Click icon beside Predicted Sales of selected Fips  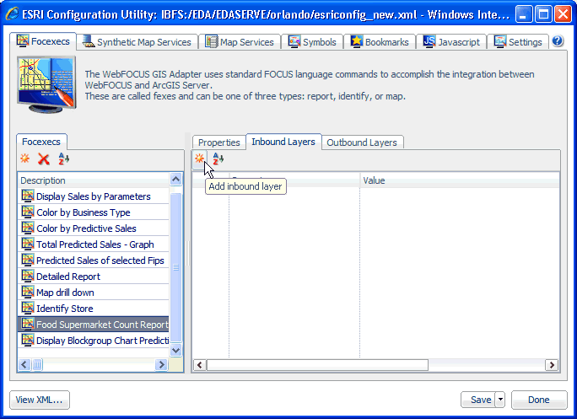pos(28,260)
